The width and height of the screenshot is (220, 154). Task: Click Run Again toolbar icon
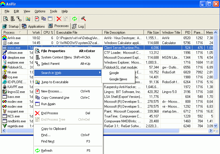click(50, 19)
